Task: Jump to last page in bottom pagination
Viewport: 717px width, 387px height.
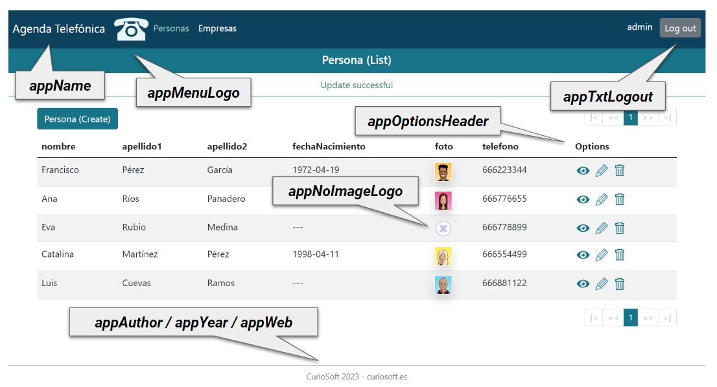Action: point(667,318)
